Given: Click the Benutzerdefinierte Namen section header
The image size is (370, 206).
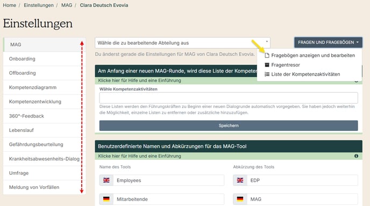Looking at the screenshot, I should click(229, 146).
